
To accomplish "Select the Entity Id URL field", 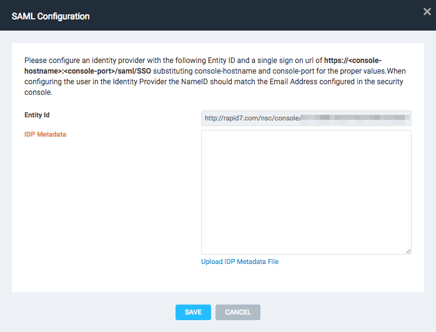I will click(x=306, y=119).
